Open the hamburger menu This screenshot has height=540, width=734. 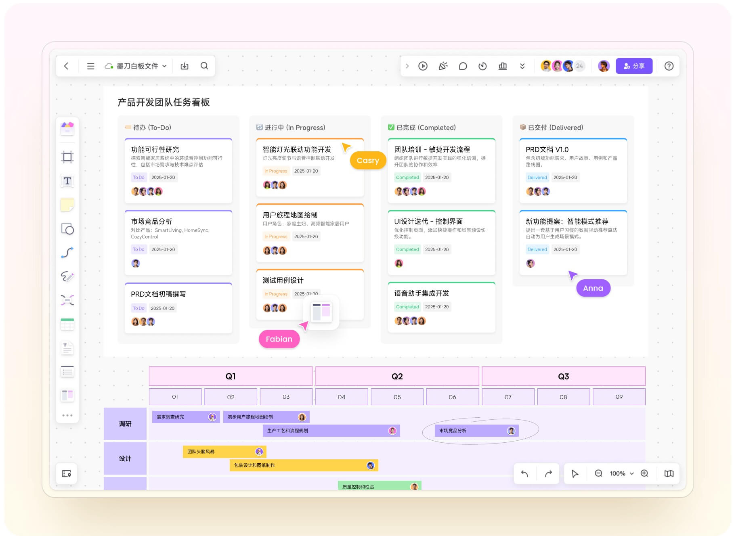(x=90, y=66)
